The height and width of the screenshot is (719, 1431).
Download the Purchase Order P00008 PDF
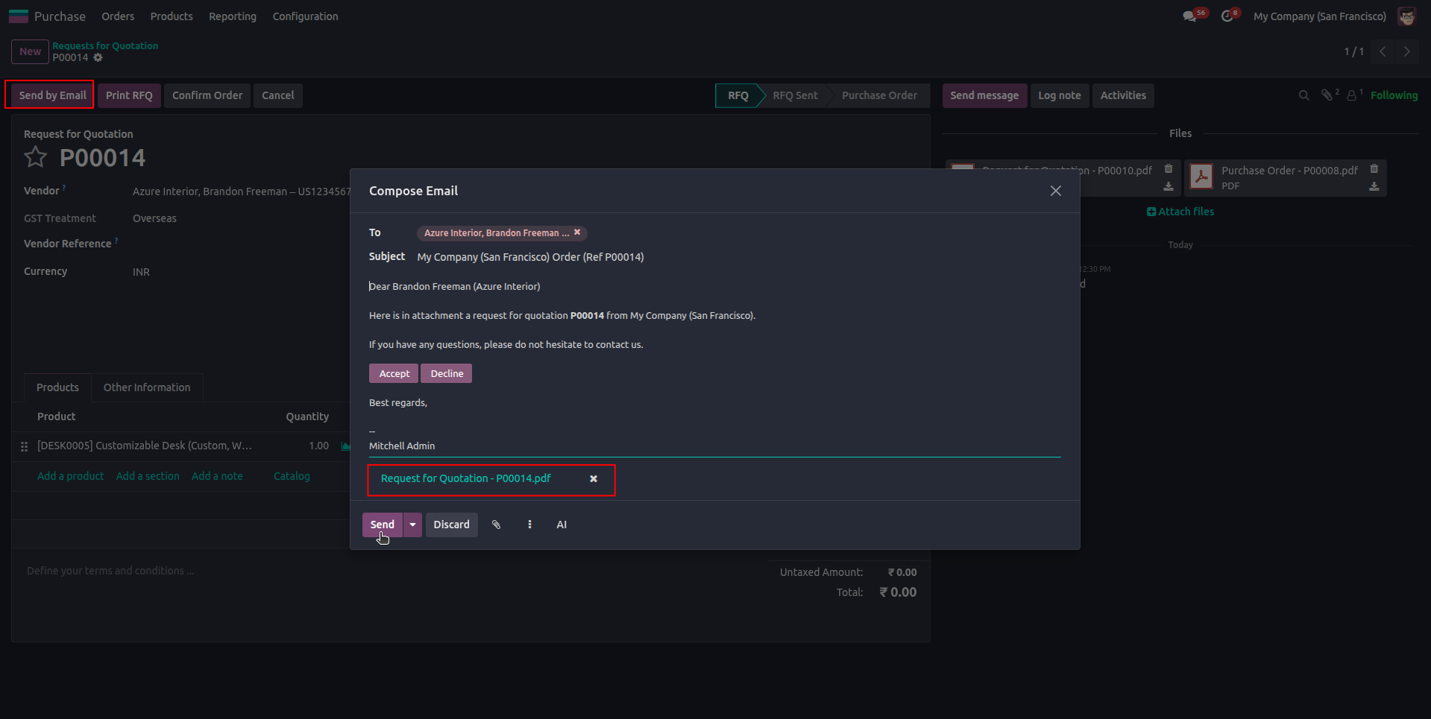1374,186
